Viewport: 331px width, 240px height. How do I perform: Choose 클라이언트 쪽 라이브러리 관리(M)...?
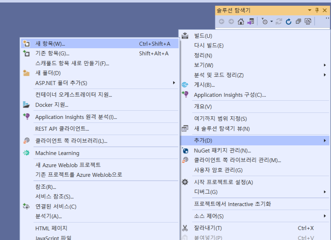[255, 160]
